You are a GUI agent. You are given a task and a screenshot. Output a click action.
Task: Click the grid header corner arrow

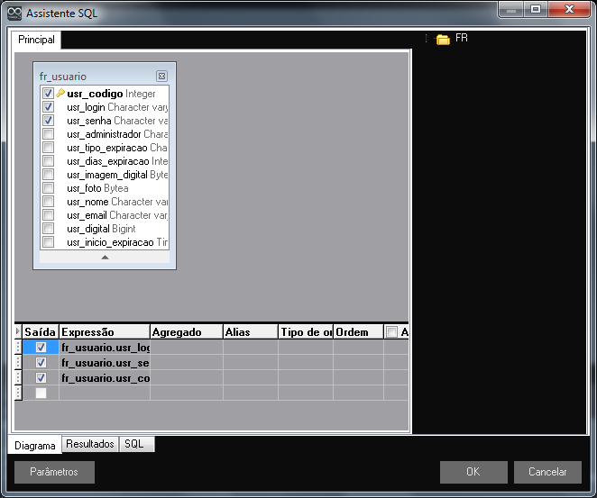pos(19,331)
